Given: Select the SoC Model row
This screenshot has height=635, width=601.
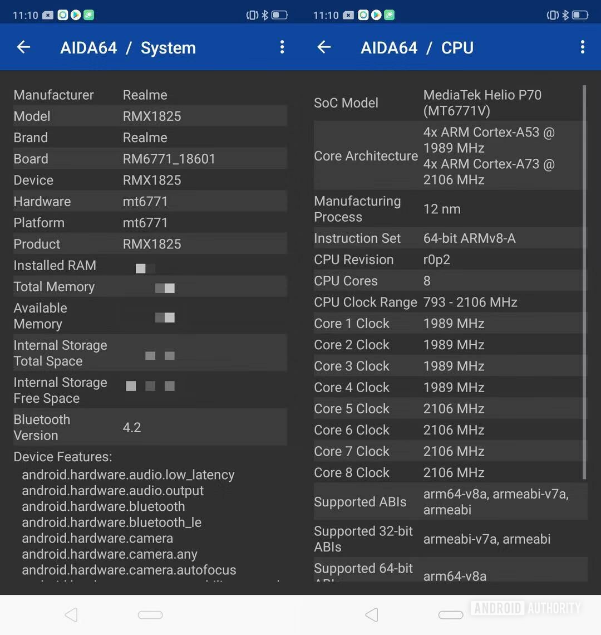Looking at the screenshot, I should coord(450,103).
